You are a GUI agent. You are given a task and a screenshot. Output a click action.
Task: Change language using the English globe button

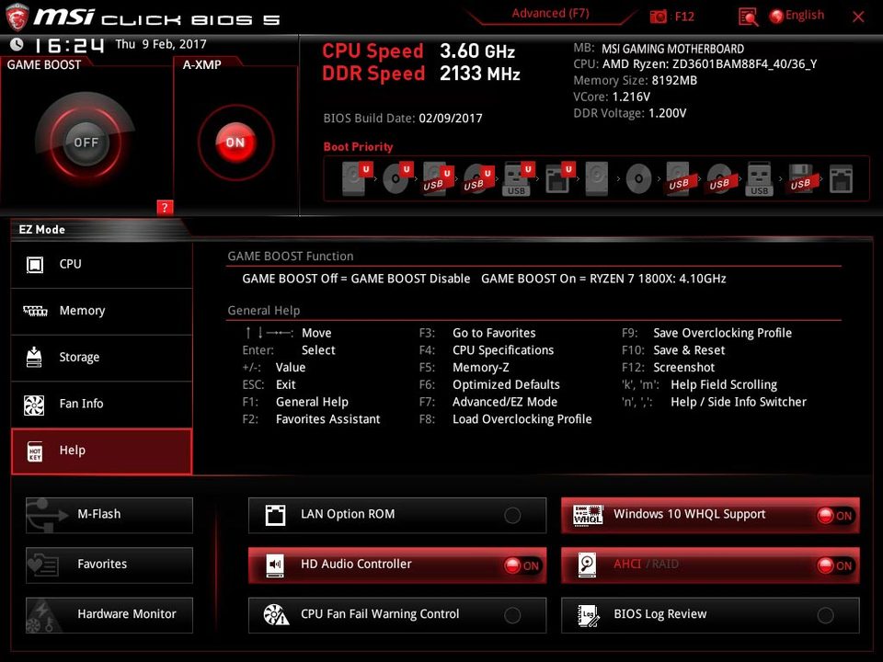pyautogui.click(x=797, y=16)
